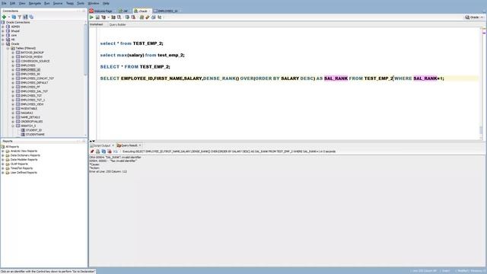Open the Navigate menu

(35, 3)
